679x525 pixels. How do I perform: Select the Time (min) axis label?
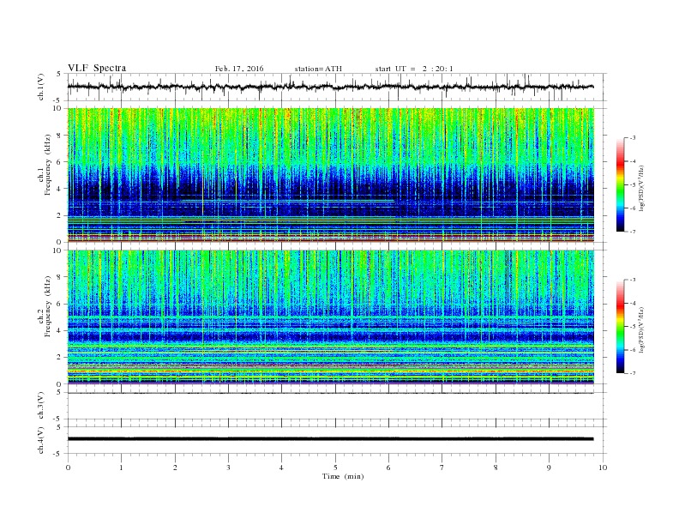[343, 476]
